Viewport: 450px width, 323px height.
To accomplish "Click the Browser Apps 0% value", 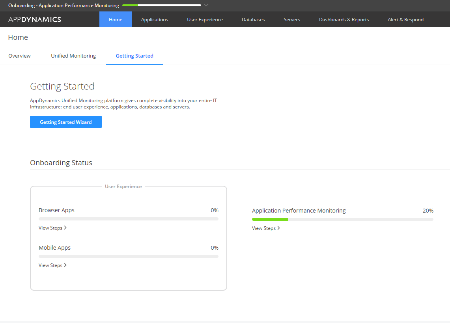I will click(215, 210).
